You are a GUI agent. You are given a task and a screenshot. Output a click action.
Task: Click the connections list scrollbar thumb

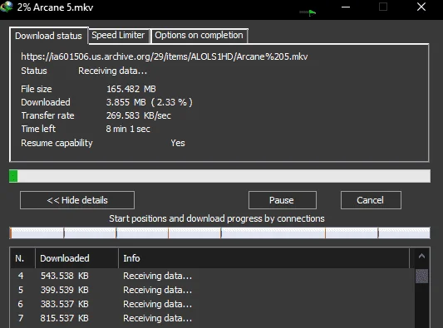click(x=421, y=276)
